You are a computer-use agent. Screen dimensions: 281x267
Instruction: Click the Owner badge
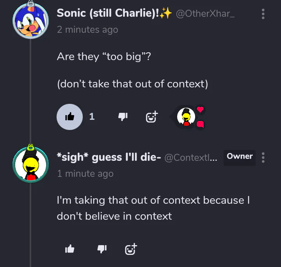(240, 157)
